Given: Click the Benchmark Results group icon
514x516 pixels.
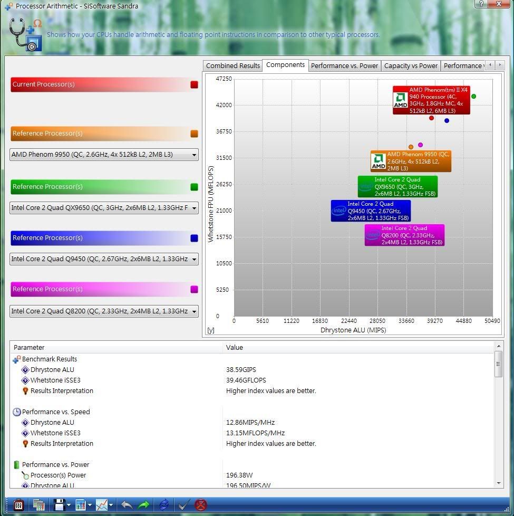Looking at the screenshot, I should click(17, 359).
